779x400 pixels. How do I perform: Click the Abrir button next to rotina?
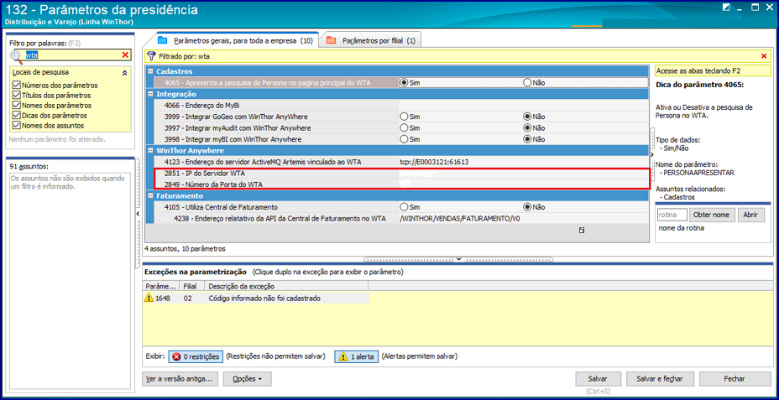(750, 215)
